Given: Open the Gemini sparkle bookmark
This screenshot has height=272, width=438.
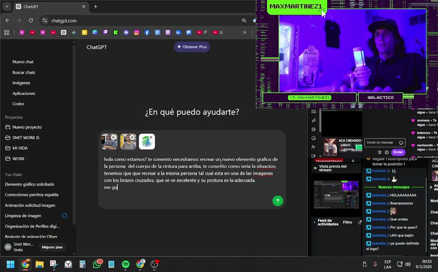Looking at the screenshot, I should (x=74, y=32).
